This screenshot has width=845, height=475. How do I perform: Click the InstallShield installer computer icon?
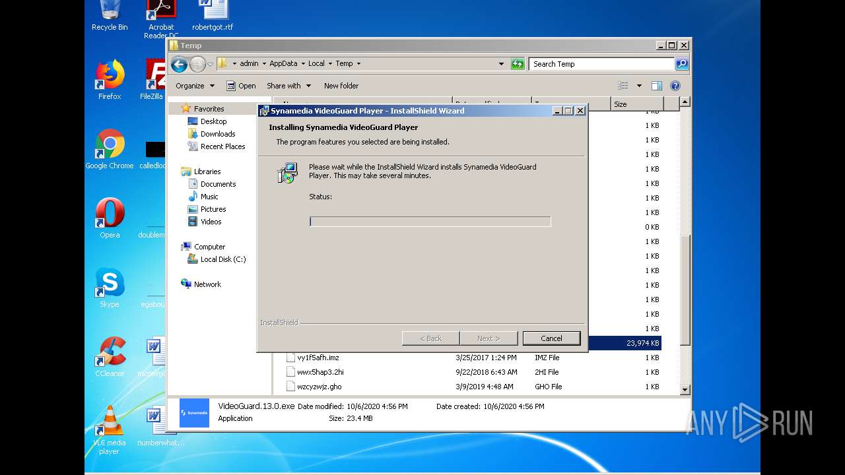coord(288,173)
